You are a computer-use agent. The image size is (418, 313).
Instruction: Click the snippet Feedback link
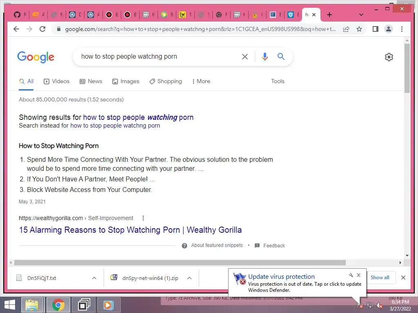[274, 246]
